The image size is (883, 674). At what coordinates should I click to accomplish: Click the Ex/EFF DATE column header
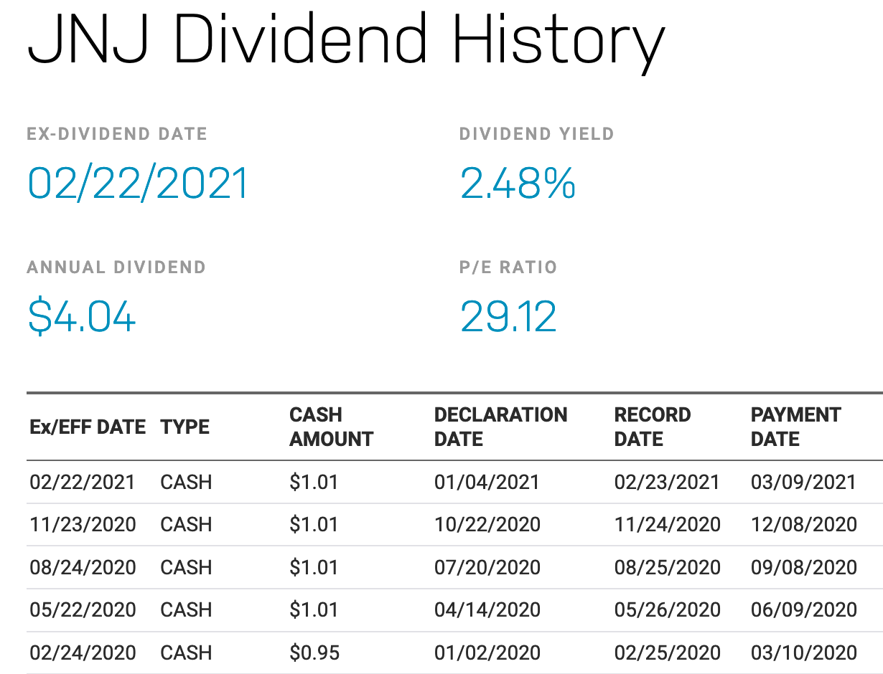(x=88, y=427)
